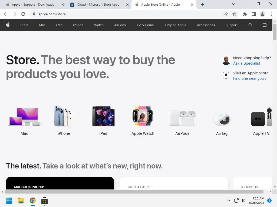Select the AirTag product thumbnail
The image size is (277, 207).
[x=222, y=119]
